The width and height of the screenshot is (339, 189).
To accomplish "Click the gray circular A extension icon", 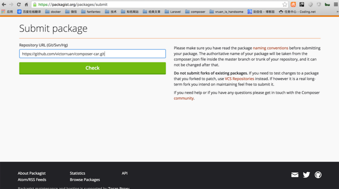I will 319,4.
